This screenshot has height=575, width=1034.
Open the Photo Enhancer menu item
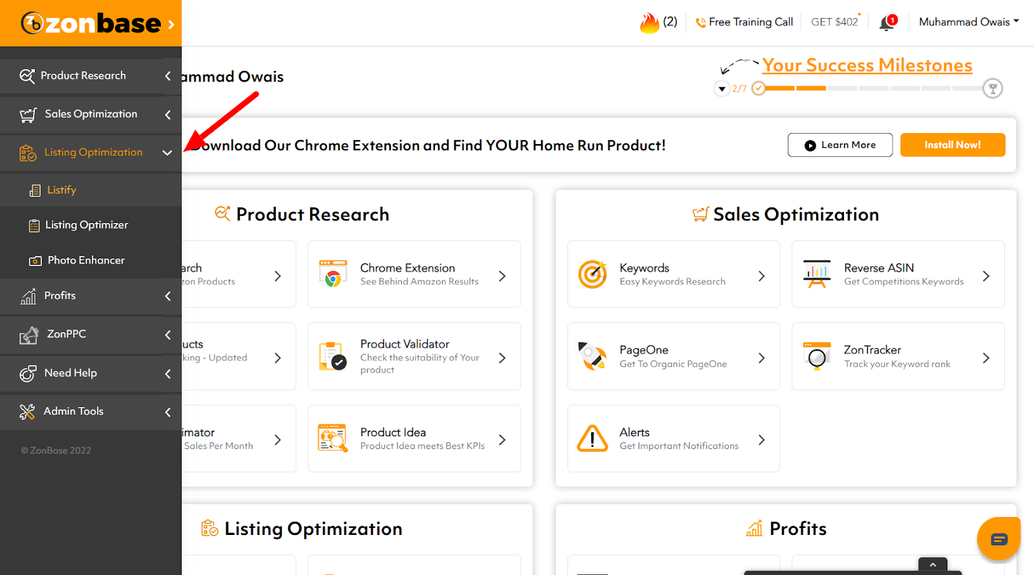pos(90,260)
